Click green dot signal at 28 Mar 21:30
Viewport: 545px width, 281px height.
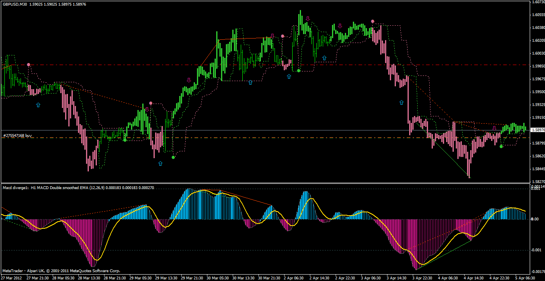click(x=125, y=140)
